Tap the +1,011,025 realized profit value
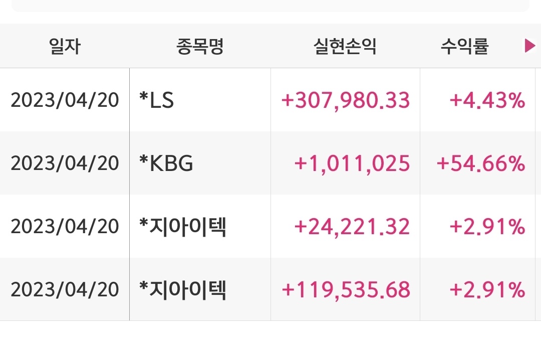The height and width of the screenshot is (348, 541). 352,163
